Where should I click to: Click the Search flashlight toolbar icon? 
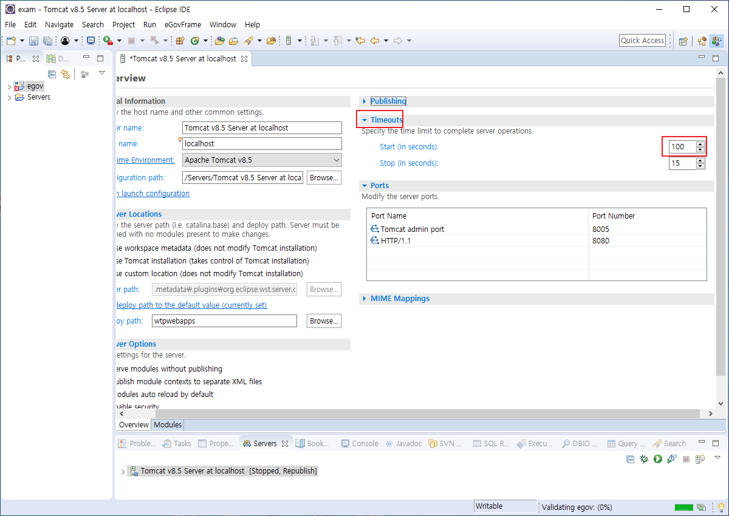(x=248, y=41)
